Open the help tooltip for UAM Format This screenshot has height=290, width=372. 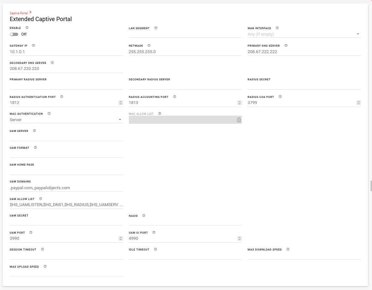(35, 147)
